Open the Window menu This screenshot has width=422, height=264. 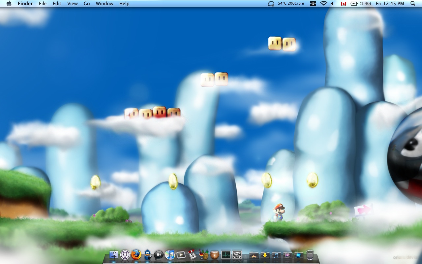105,4
